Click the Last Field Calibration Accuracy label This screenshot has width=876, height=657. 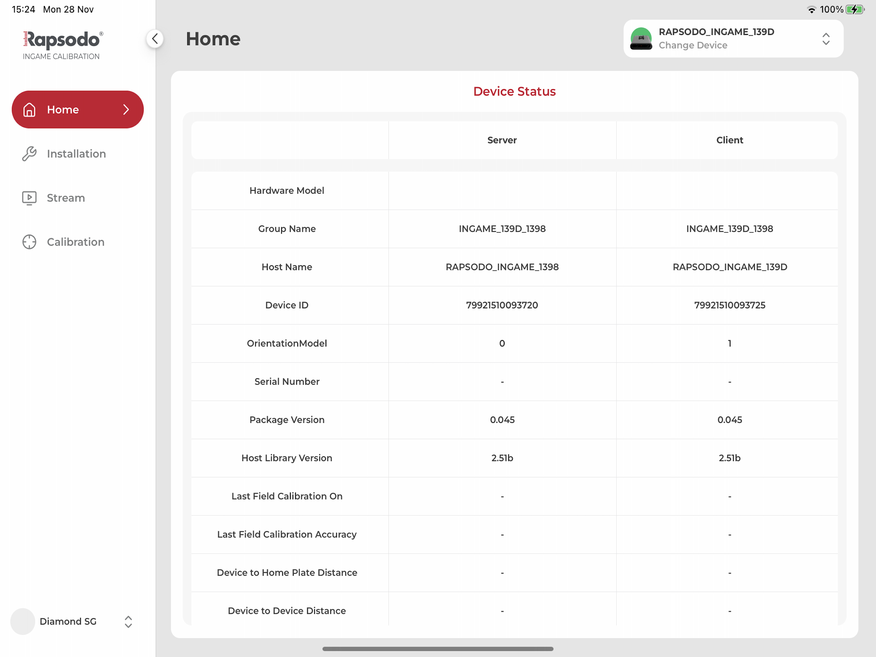click(287, 534)
